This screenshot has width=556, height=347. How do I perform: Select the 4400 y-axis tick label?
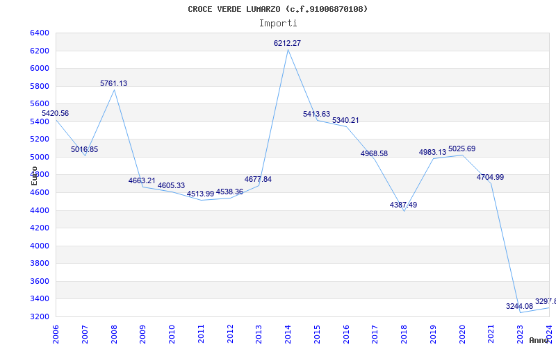(40, 211)
